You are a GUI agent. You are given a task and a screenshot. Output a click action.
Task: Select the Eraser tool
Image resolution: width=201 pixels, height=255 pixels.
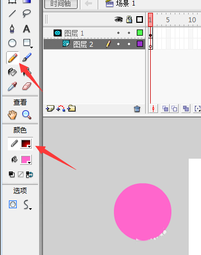pos(27,86)
